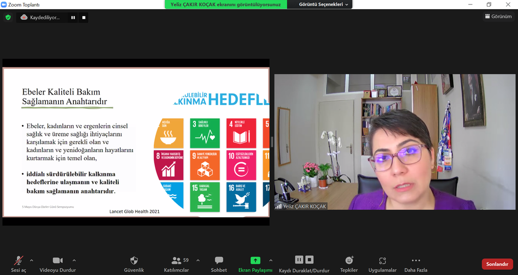The height and width of the screenshot is (275, 518).
Task: Click slide footer 5 Mayıs Dünya Ebeler Günü
Action: [48, 207]
